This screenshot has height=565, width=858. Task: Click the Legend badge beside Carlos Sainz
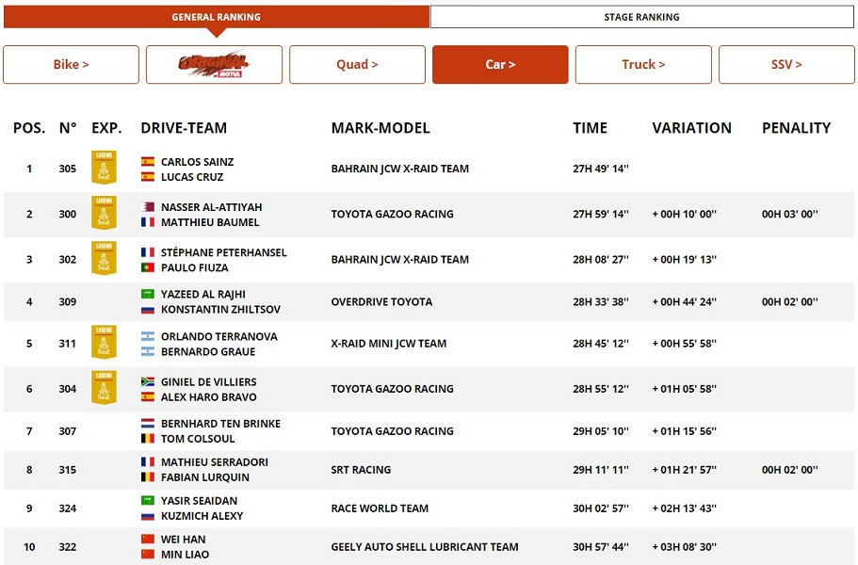click(x=104, y=168)
